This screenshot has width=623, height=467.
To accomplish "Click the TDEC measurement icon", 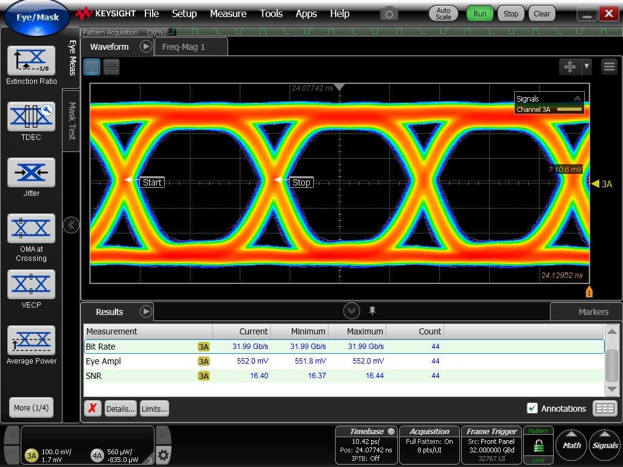I will [x=31, y=117].
